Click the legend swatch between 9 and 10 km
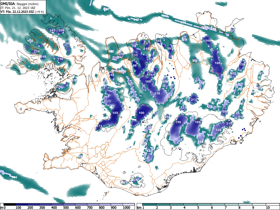 (x=259, y=204)
